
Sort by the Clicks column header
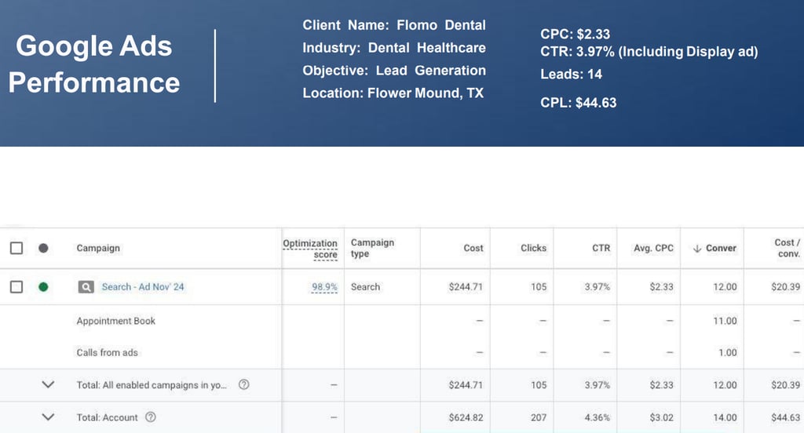[533, 248]
